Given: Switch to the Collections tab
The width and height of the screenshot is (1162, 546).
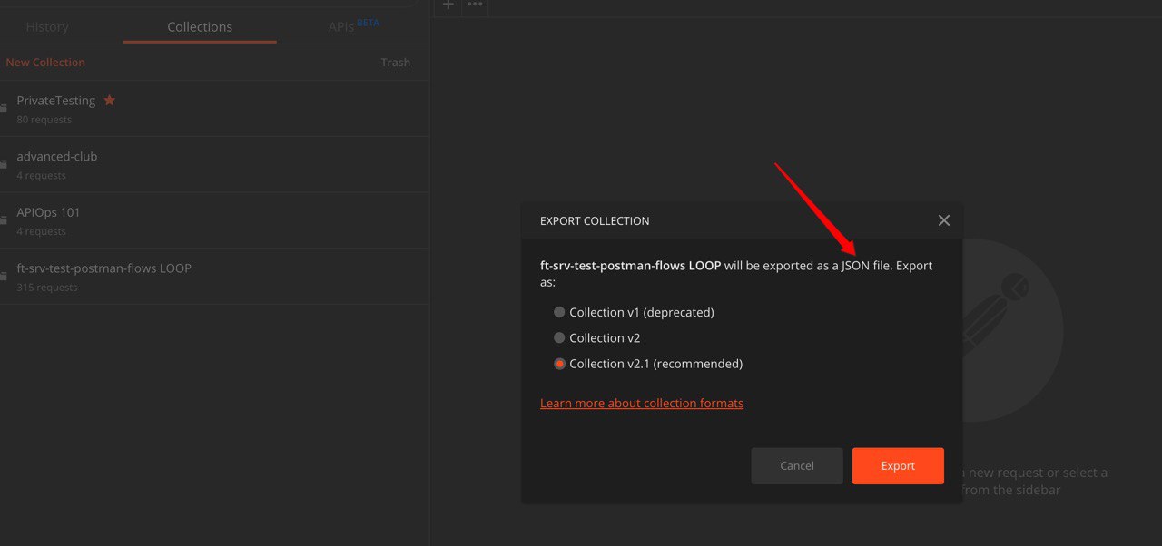Looking at the screenshot, I should (200, 27).
